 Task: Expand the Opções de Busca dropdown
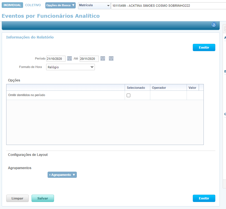click(x=61, y=5)
